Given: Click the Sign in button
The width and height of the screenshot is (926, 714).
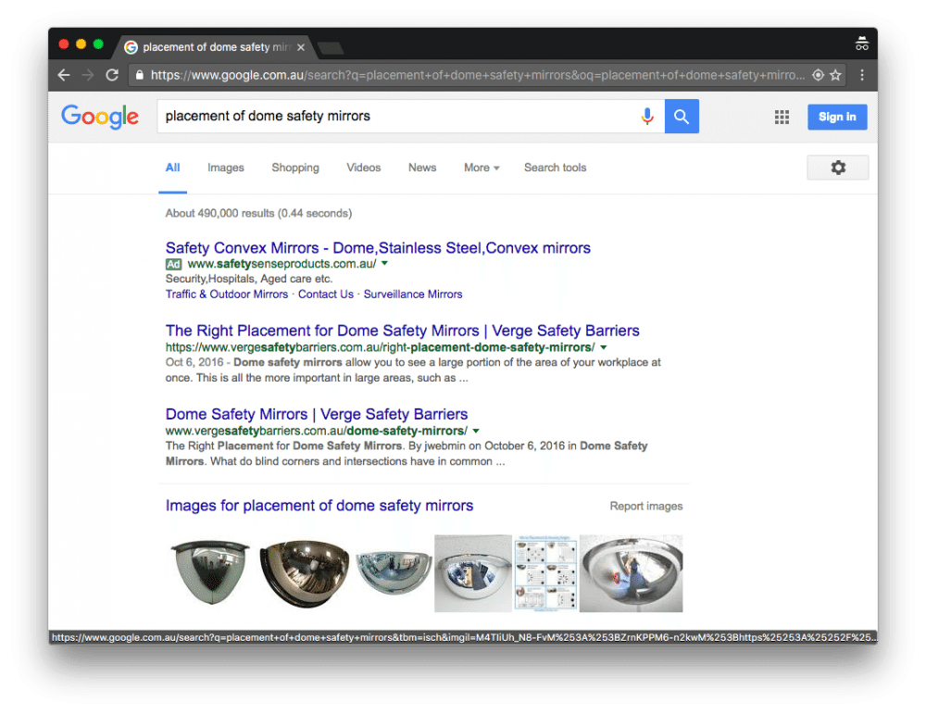Looking at the screenshot, I should 837,117.
